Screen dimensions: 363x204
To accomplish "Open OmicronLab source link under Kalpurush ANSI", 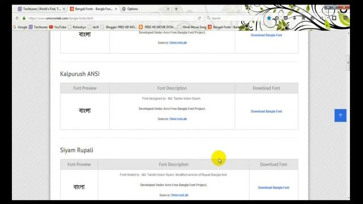I will click(178, 118).
